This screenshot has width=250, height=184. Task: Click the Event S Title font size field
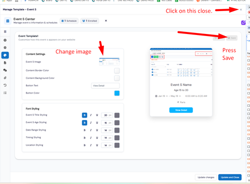click(x=107, y=115)
